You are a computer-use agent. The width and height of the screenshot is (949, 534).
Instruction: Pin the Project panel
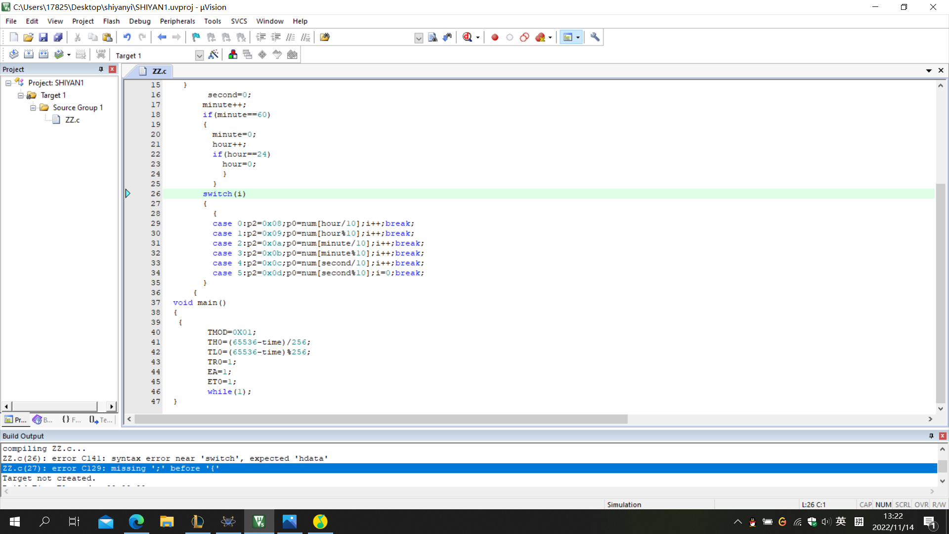(101, 69)
